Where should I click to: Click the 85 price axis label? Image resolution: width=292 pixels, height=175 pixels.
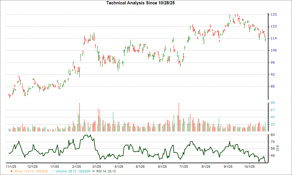coord(273,86)
